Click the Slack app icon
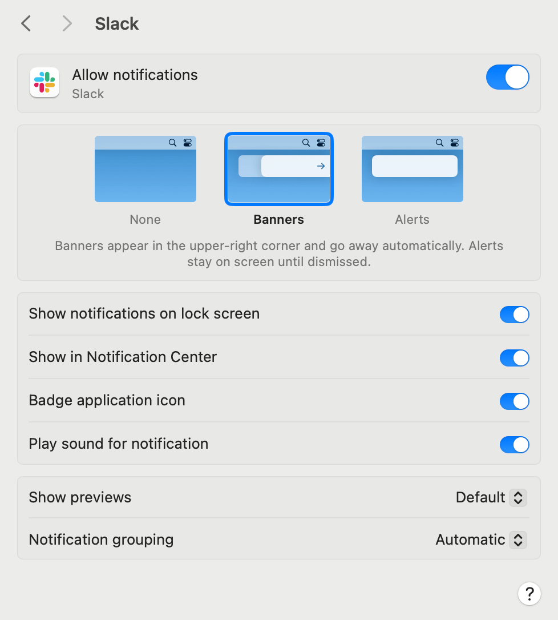 44,82
